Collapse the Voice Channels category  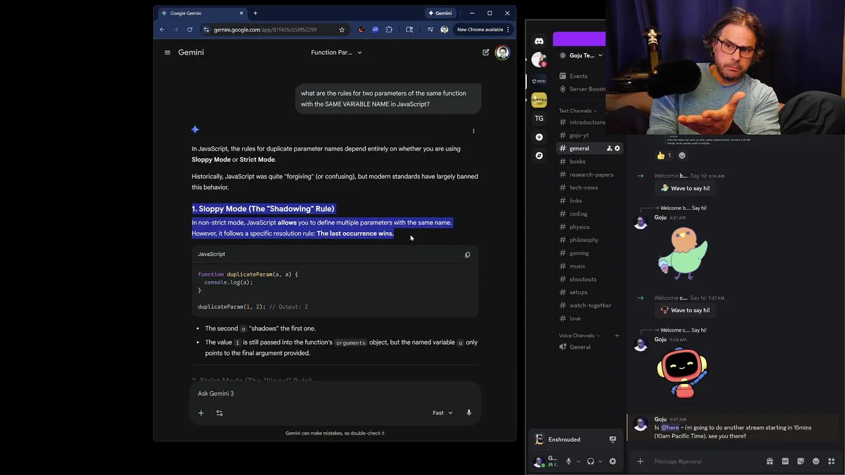580,336
